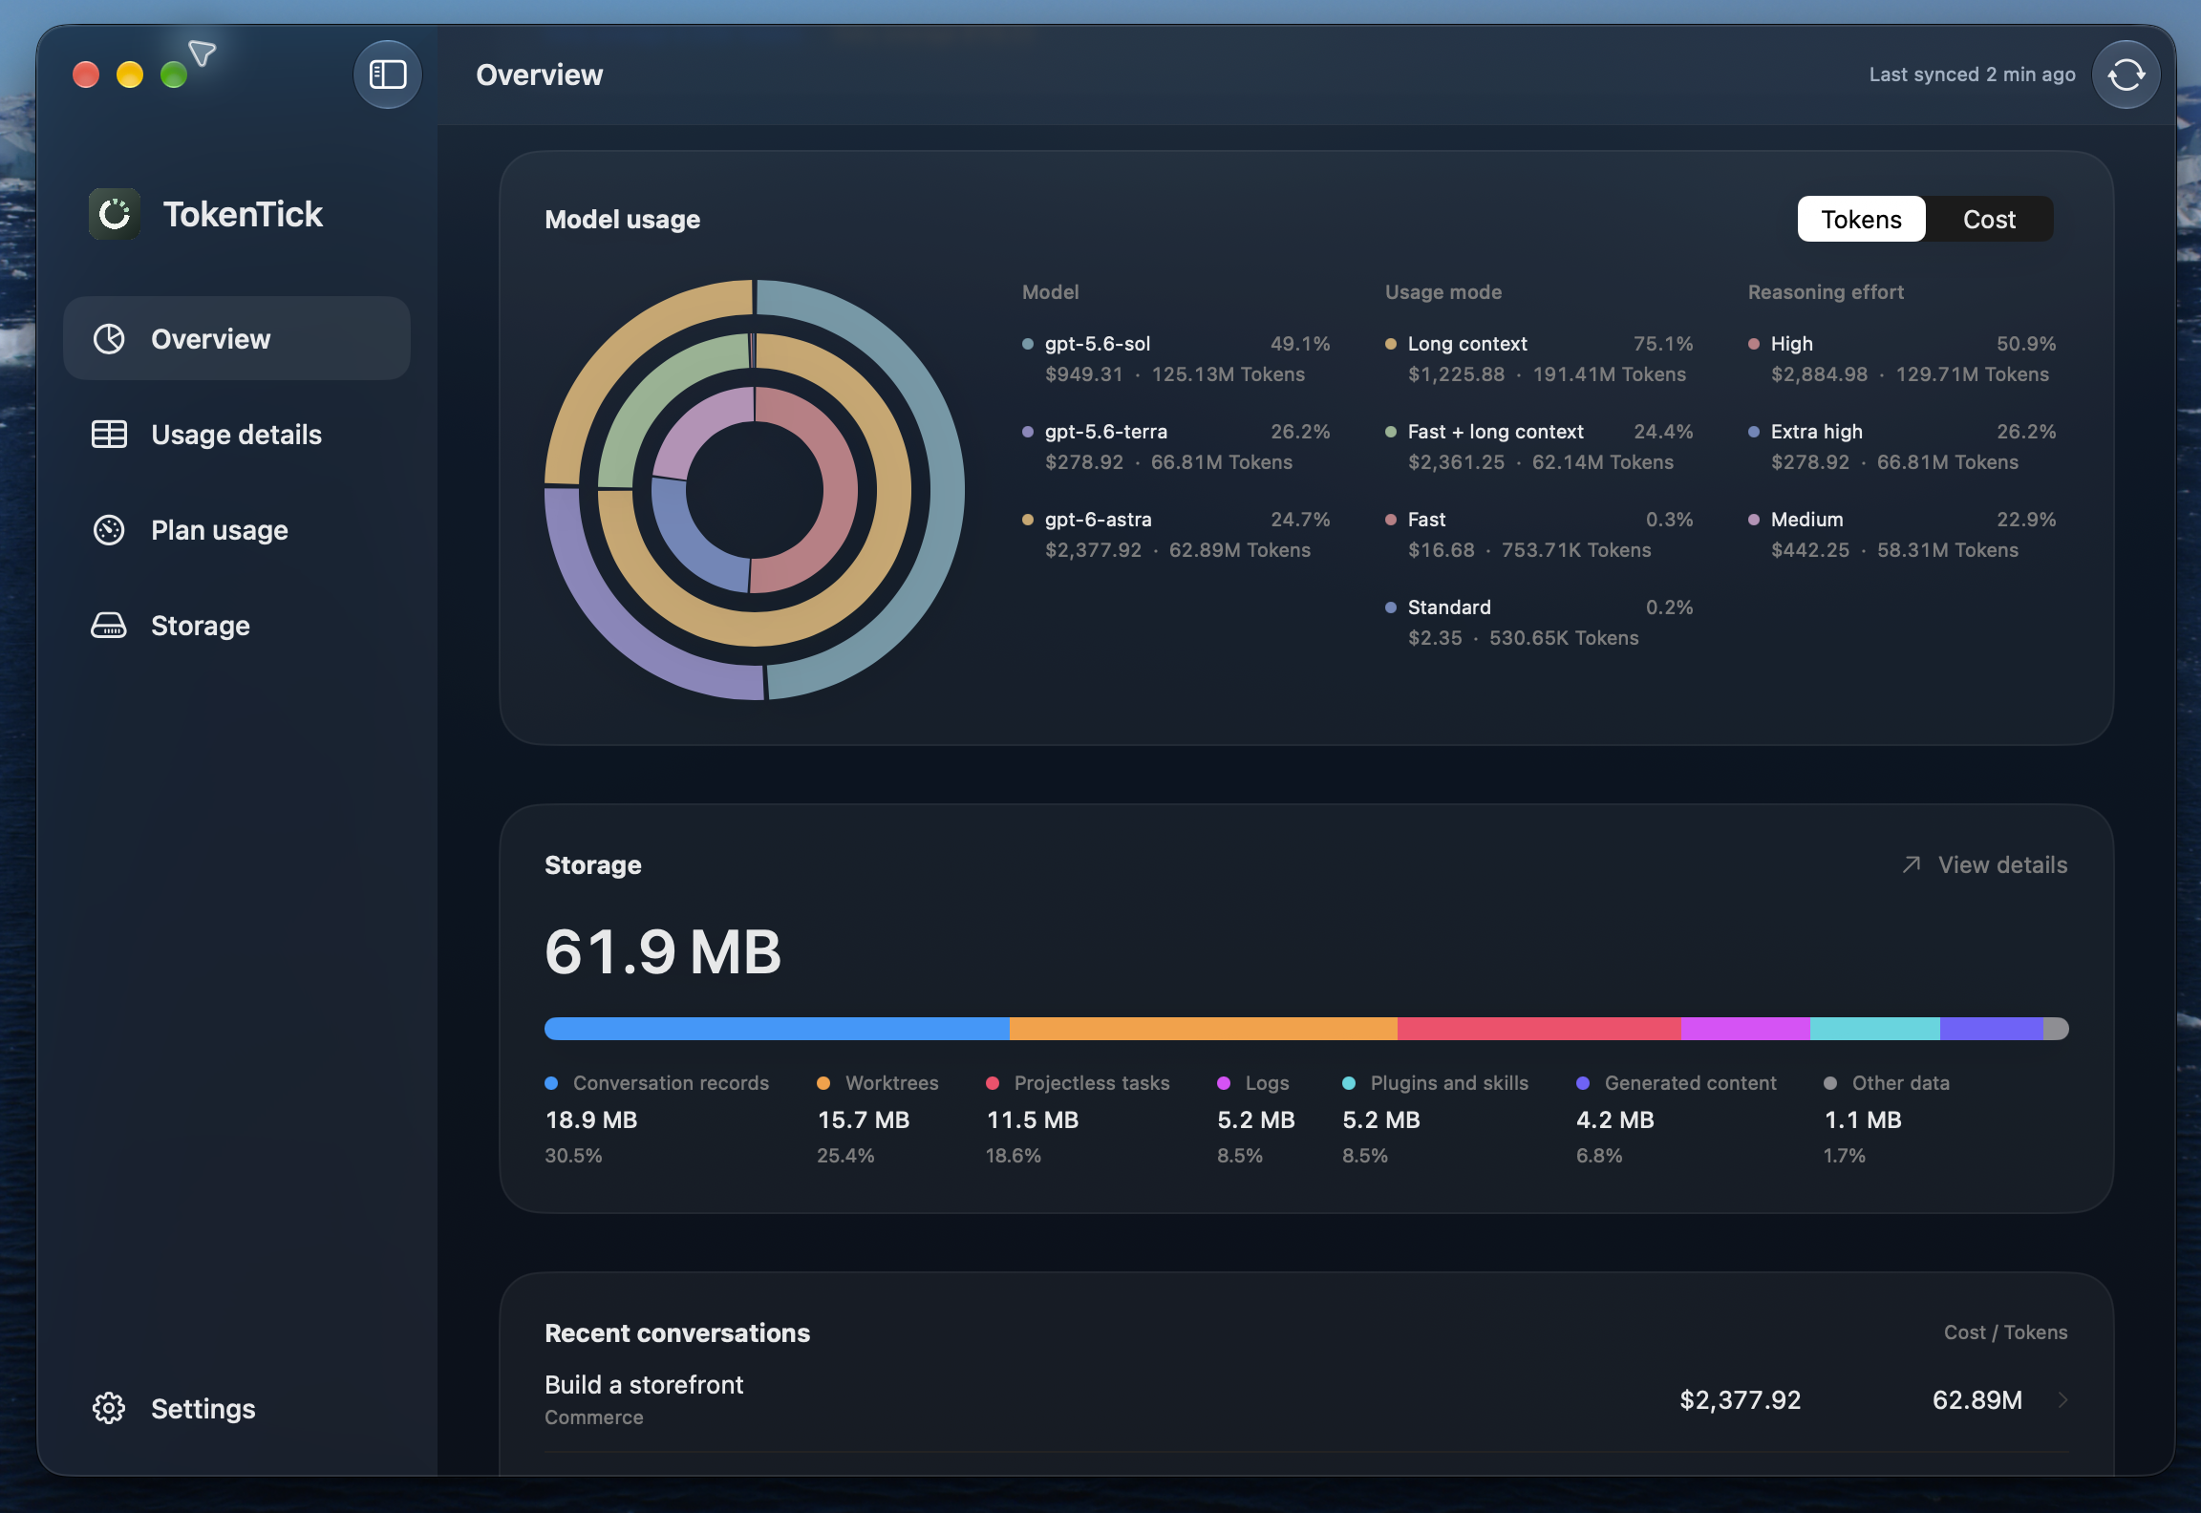Click the Settings gear icon
This screenshot has width=2201, height=1513.
coord(109,1409)
